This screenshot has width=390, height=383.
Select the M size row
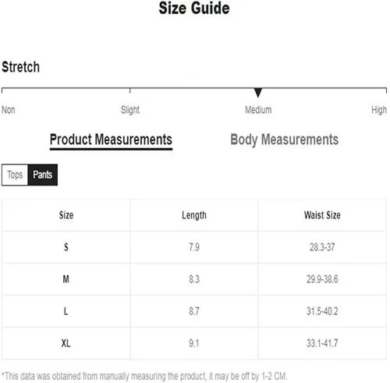click(194, 279)
